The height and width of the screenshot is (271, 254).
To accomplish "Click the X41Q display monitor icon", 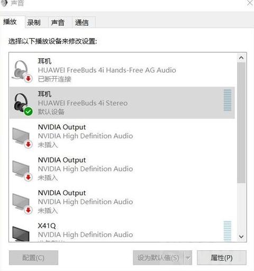I will coord(21,233).
